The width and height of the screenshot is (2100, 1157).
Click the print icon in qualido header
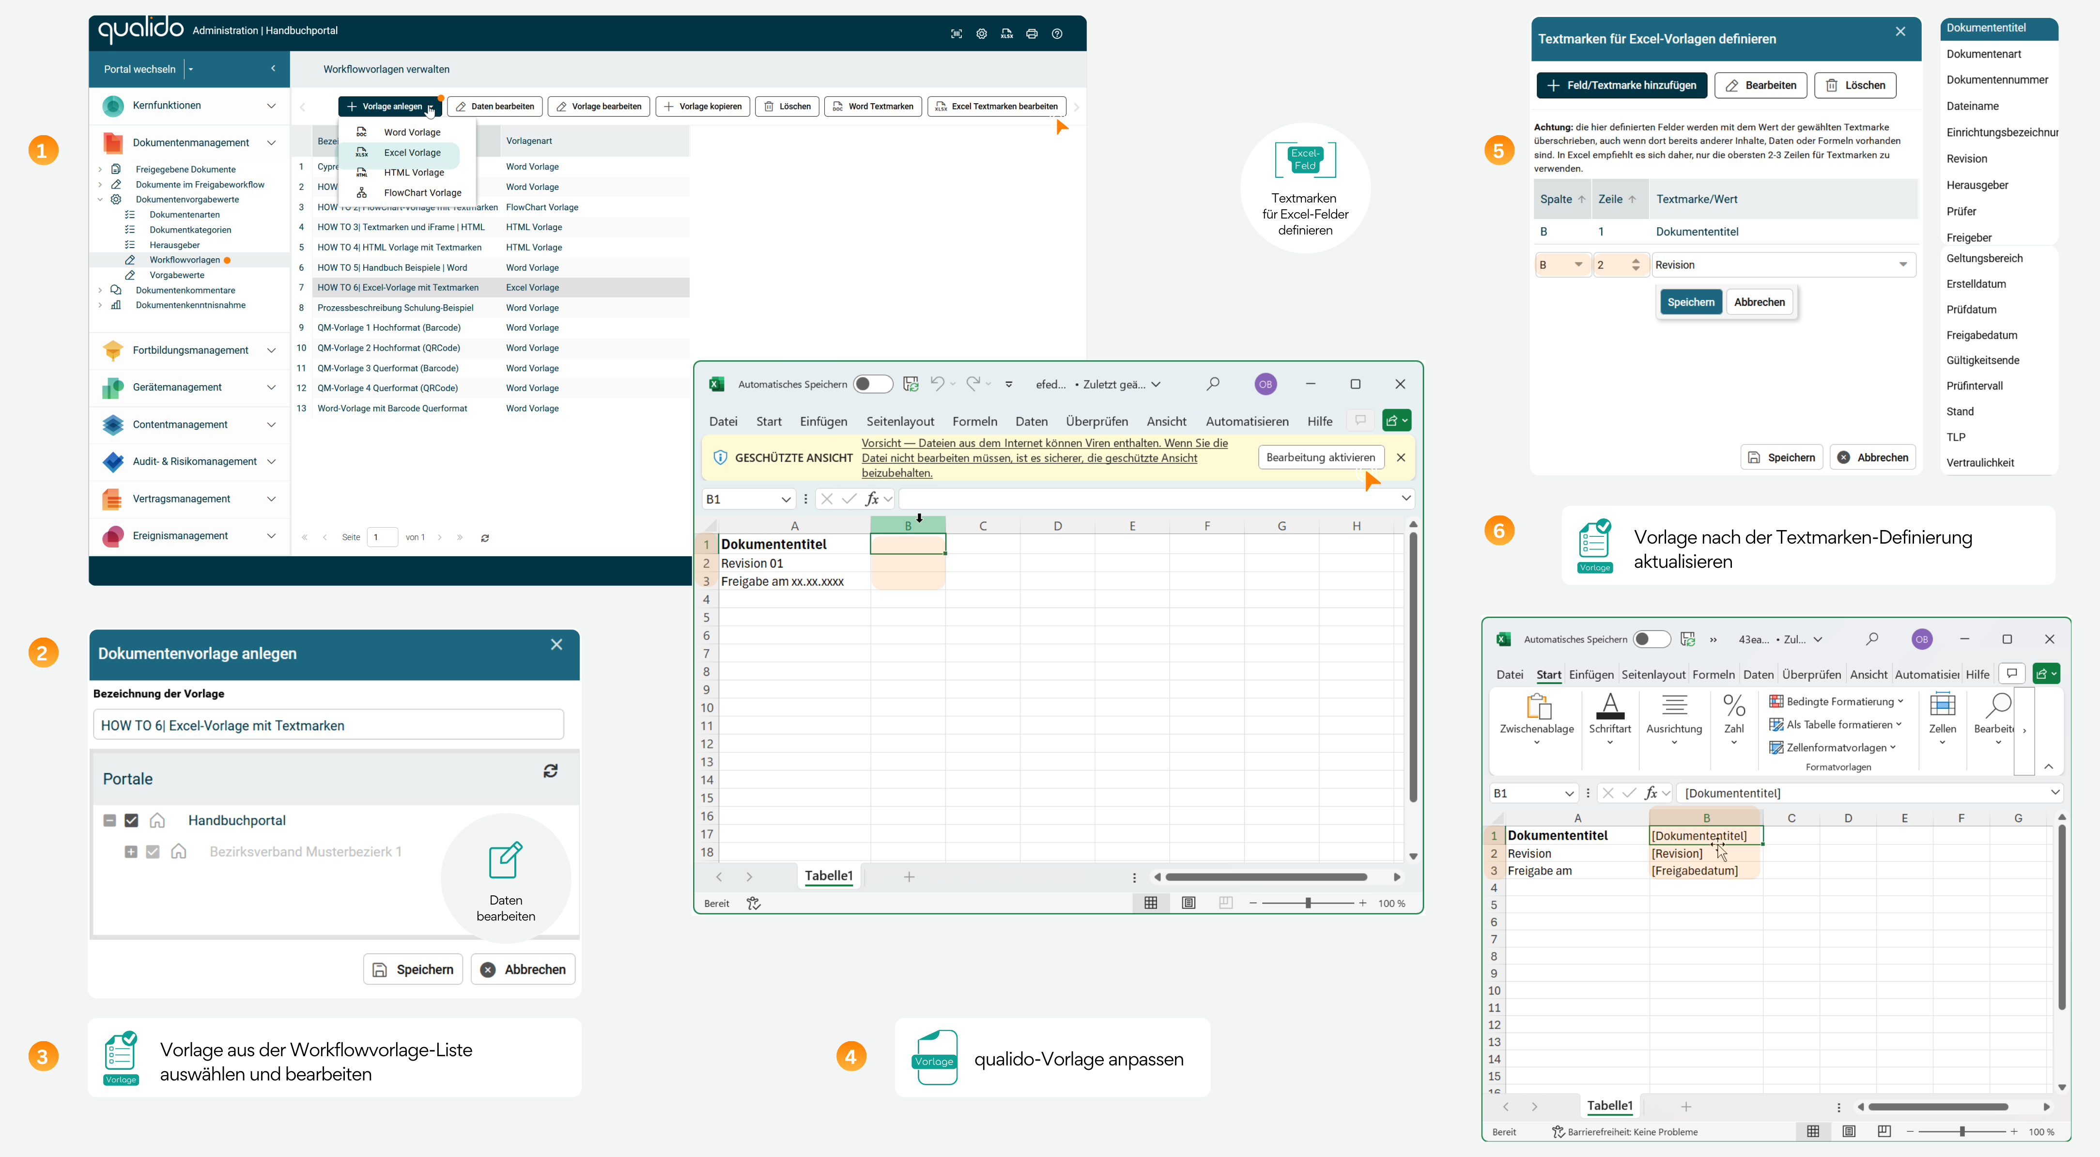(x=1031, y=33)
